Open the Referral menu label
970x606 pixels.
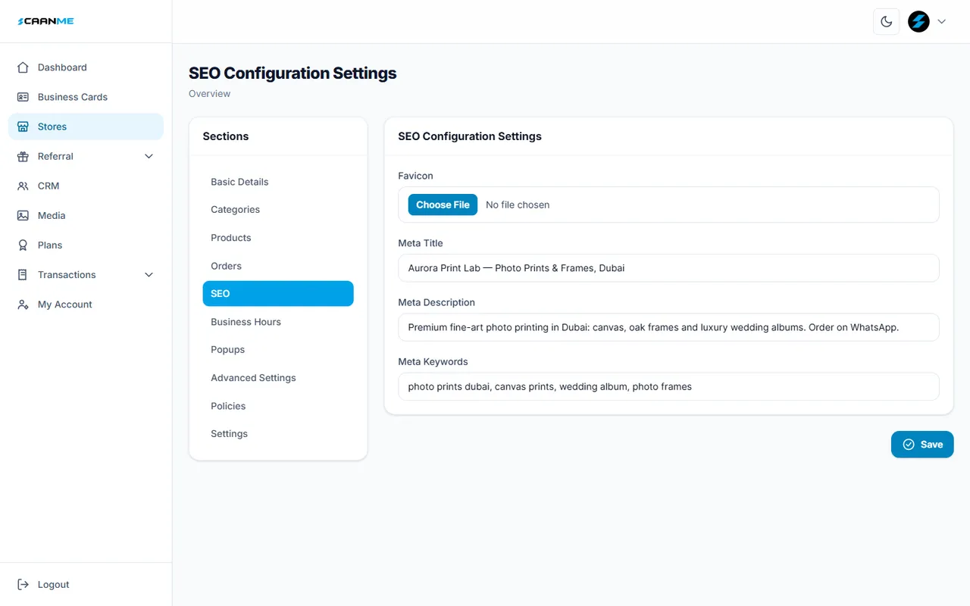(x=55, y=156)
